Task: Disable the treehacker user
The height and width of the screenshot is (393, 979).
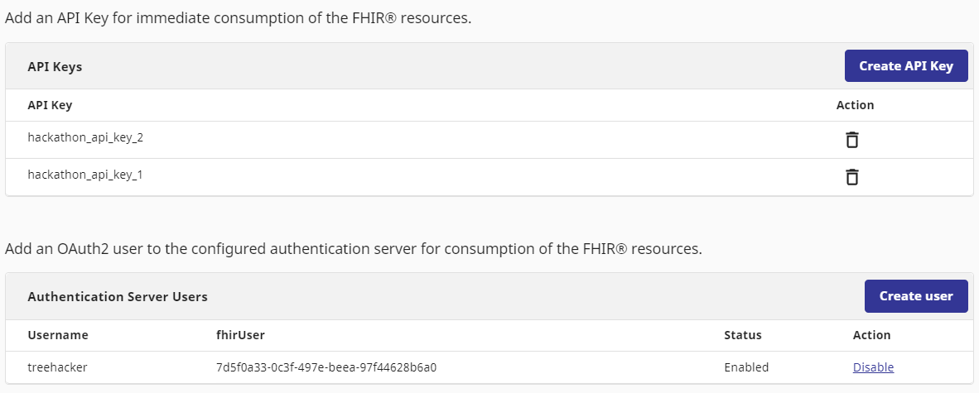Action: pos(873,367)
